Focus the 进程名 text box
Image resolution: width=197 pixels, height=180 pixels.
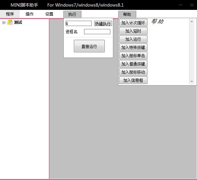point(97,32)
